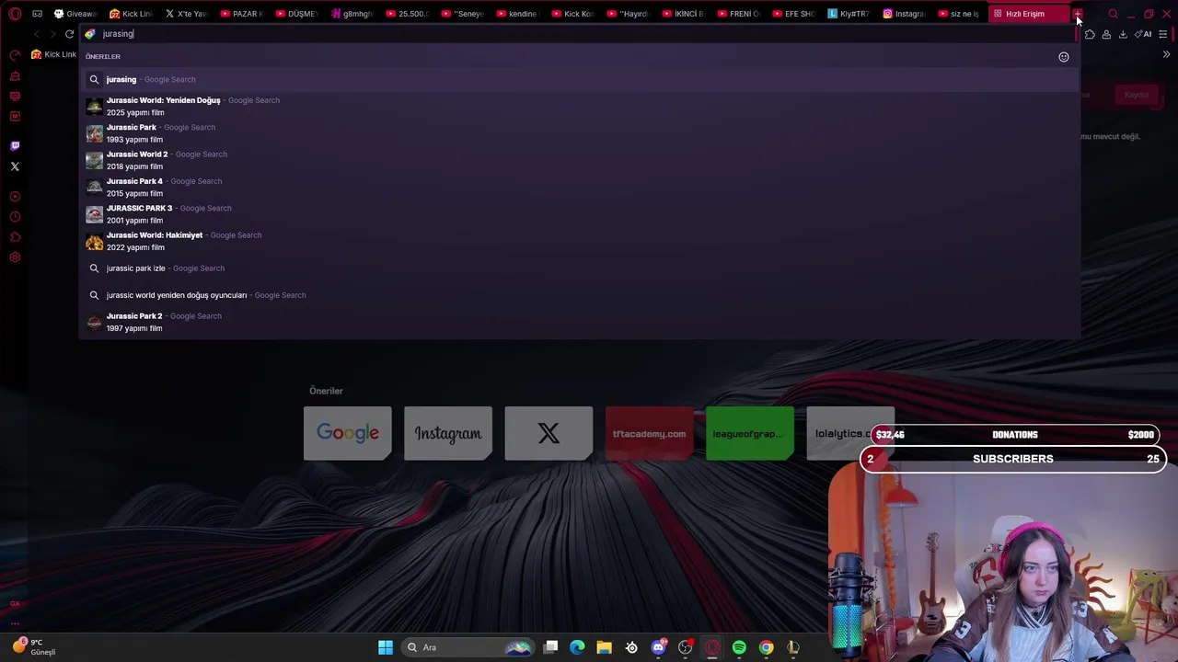Open Kick Link bookmark in bookmarks bar
Screen dimensions: 1178x662
(53, 54)
